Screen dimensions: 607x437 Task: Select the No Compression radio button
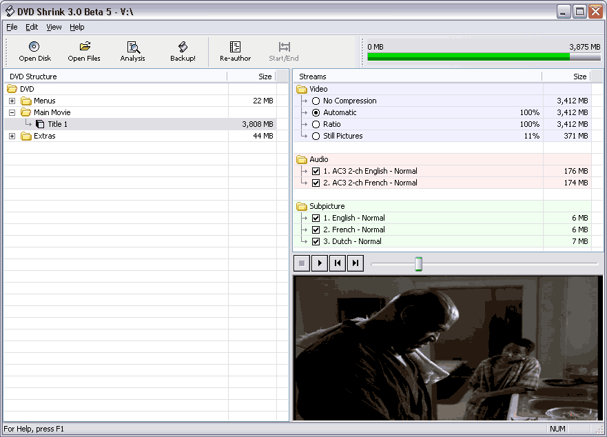(x=316, y=101)
